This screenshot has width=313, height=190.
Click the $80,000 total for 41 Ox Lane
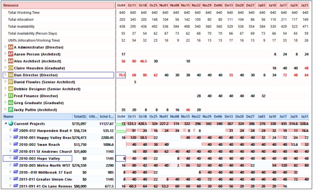pos(80,186)
